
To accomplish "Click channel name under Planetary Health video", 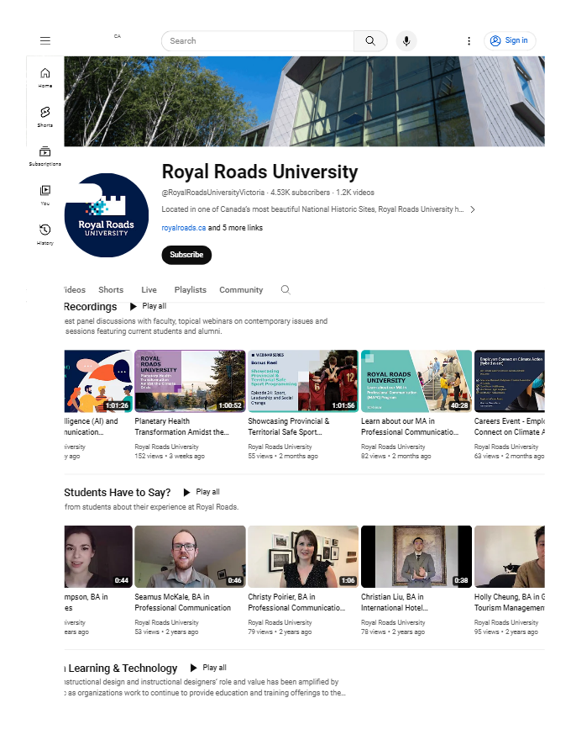I will (x=167, y=447).
